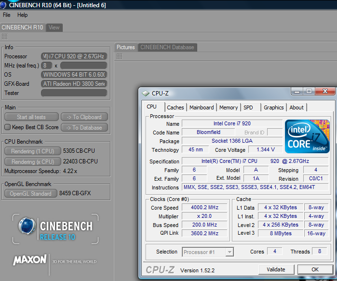The image size is (337, 281).
Task: Click the Core Voltage value 1.344 V
Action: (x=266, y=149)
